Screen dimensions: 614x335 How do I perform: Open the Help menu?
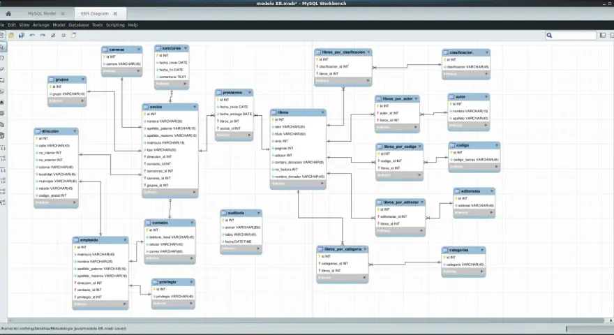[x=133, y=25]
